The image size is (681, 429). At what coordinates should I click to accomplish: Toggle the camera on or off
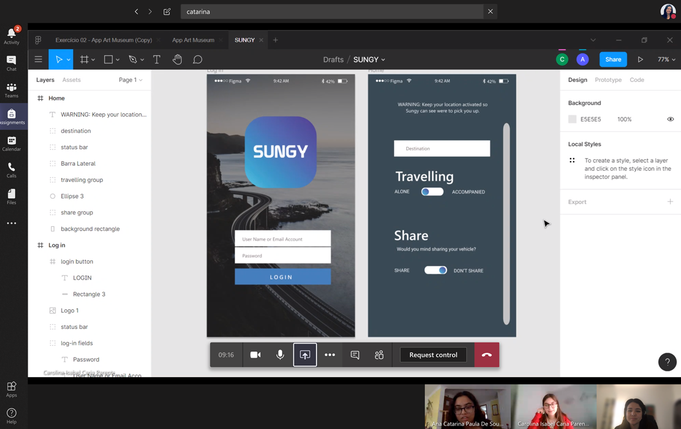[x=255, y=355]
